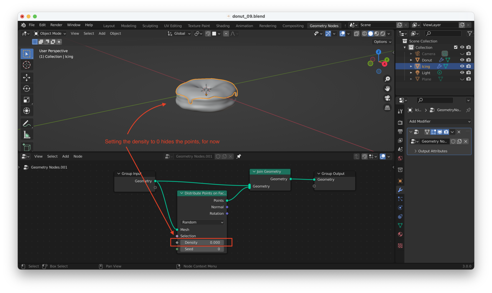Click the viewport Options button
The height and width of the screenshot is (293, 492).
(382, 42)
